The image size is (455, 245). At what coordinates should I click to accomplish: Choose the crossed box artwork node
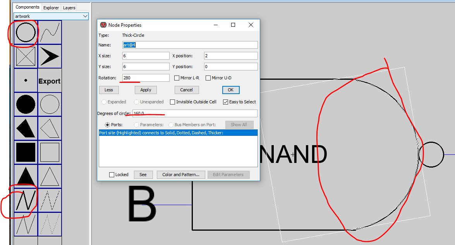pos(26,57)
